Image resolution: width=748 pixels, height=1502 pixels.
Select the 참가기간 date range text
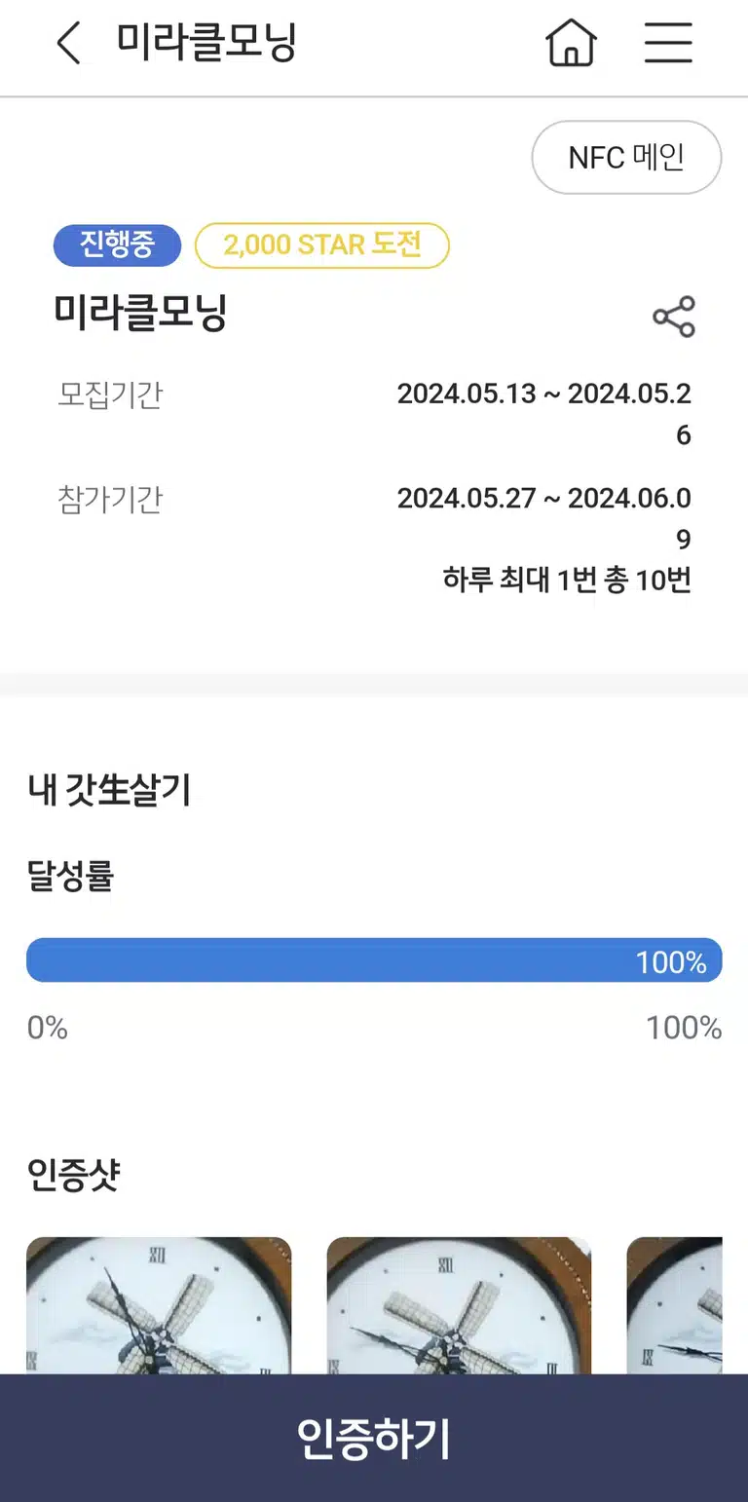[x=544, y=518]
